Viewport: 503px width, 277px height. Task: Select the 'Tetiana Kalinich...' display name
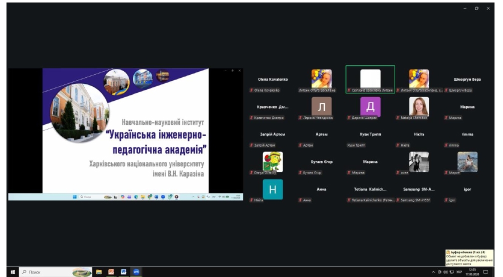click(x=370, y=189)
